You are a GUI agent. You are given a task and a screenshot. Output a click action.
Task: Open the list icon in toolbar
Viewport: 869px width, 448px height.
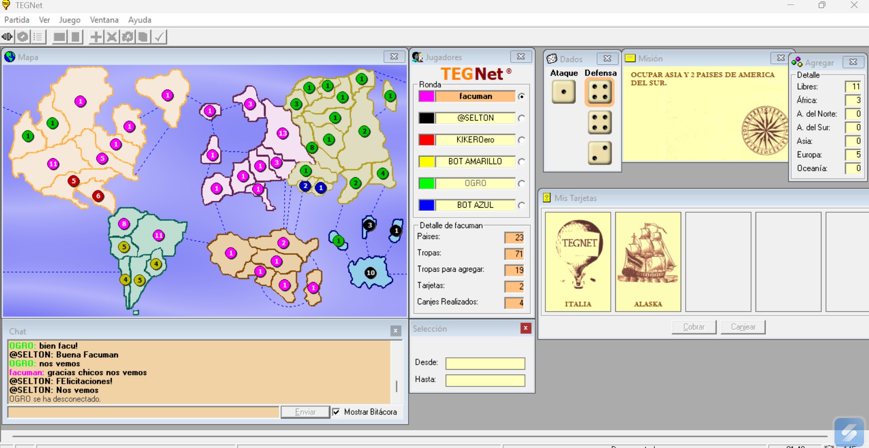[x=38, y=37]
